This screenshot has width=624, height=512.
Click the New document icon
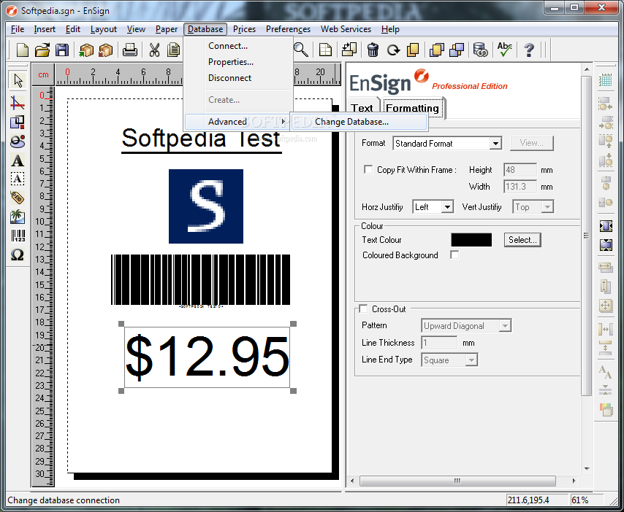tap(22, 50)
